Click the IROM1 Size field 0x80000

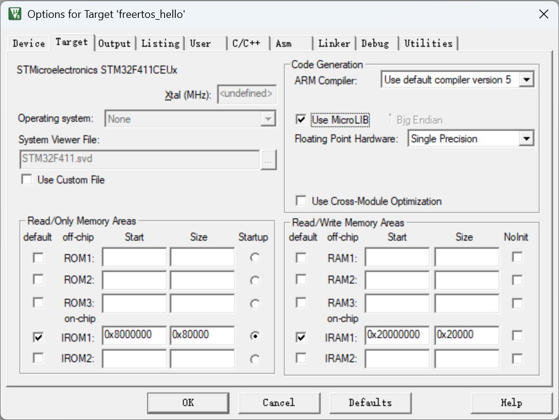click(203, 335)
